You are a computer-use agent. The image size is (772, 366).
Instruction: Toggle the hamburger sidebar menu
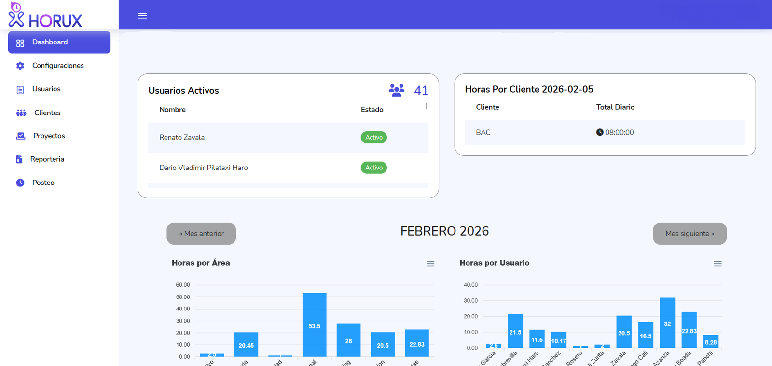[142, 15]
